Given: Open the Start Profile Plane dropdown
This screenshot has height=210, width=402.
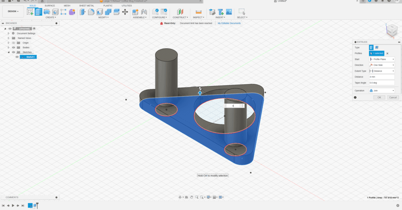Looking at the screenshot, I should pyautogui.click(x=382, y=59).
